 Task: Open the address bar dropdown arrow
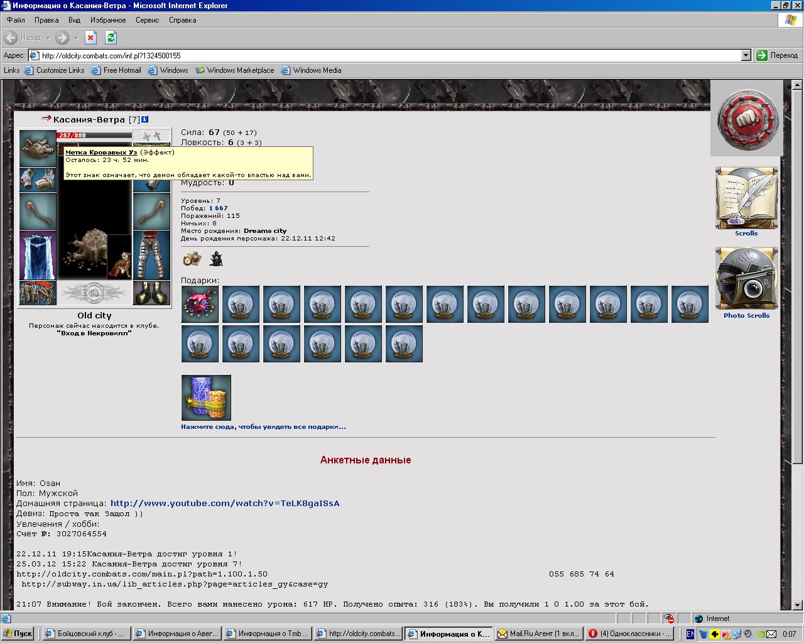click(x=746, y=55)
